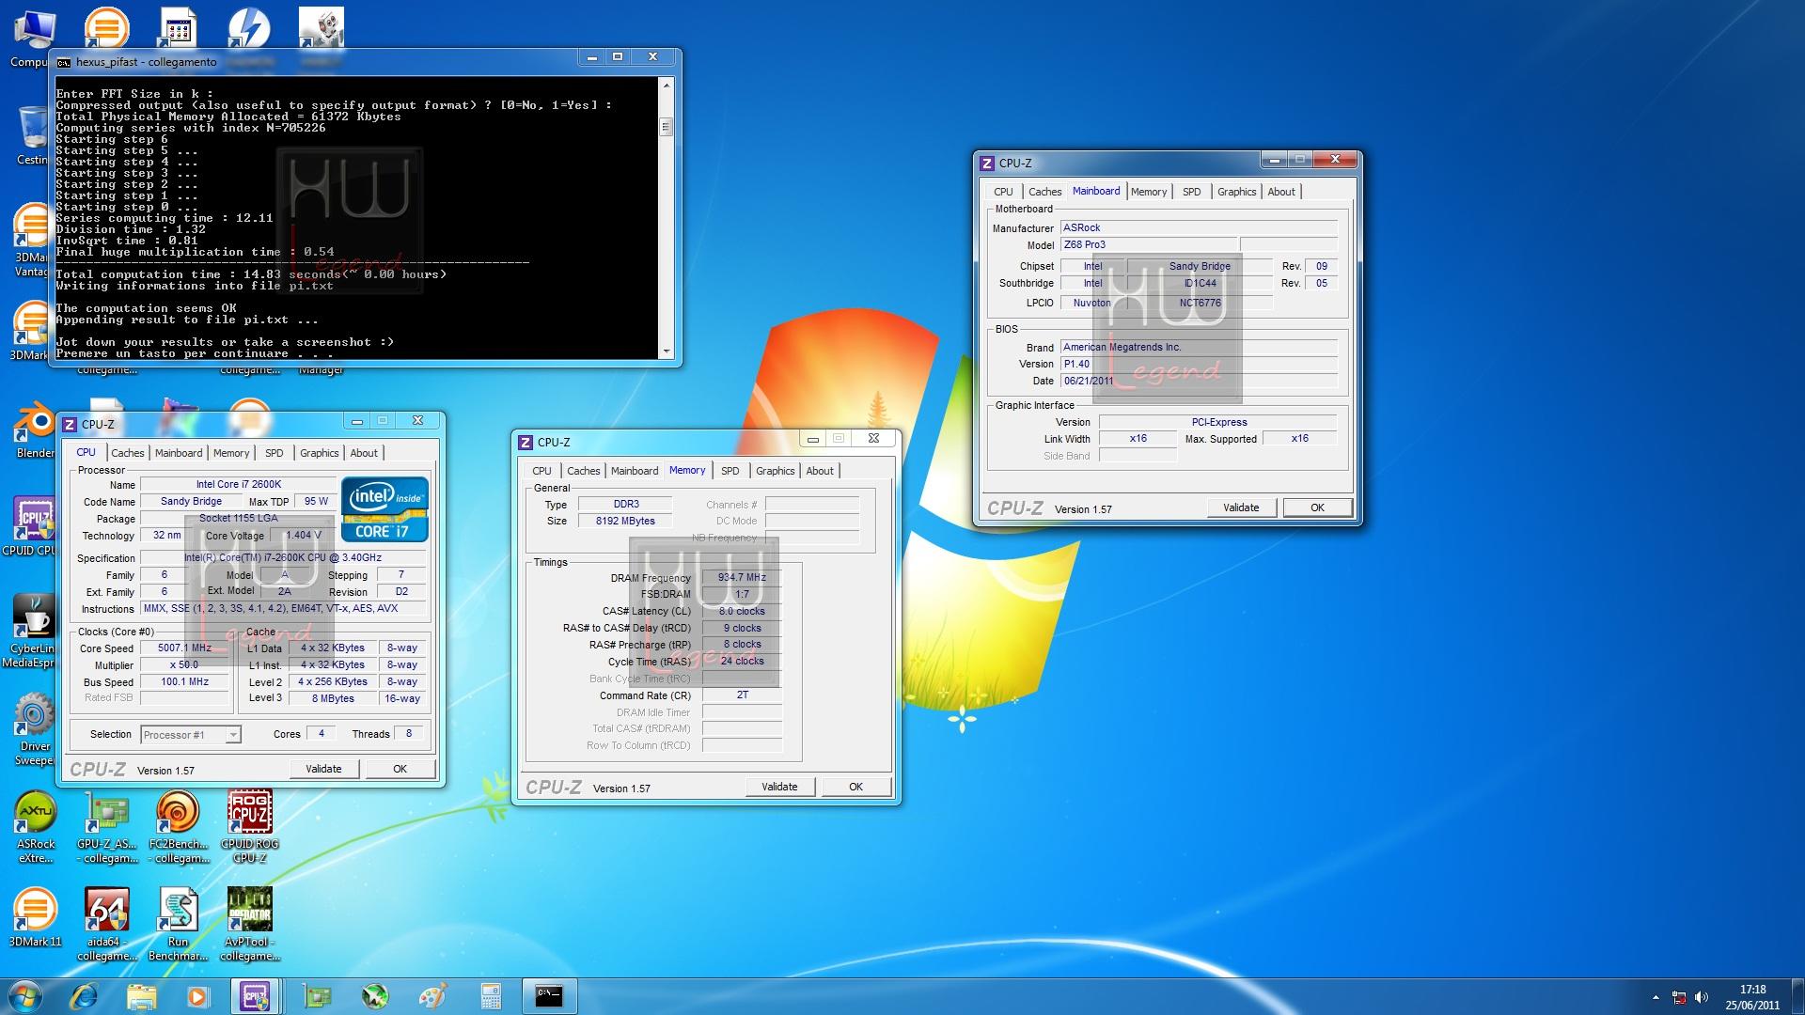Select the Z68 Pro3 model field
This screenshot has width=1805, height=1015.
point(1149,245)
